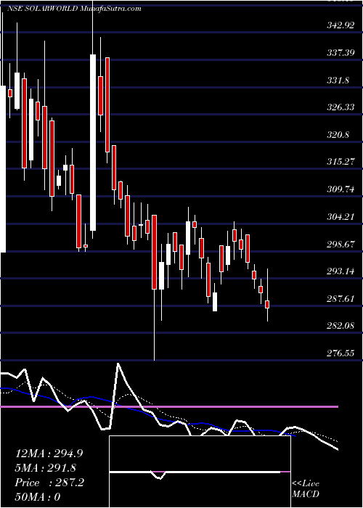Viewport: 363px width, 508px height.
Task: Click inside the MACD histogram box
Action: coord(200,472)
